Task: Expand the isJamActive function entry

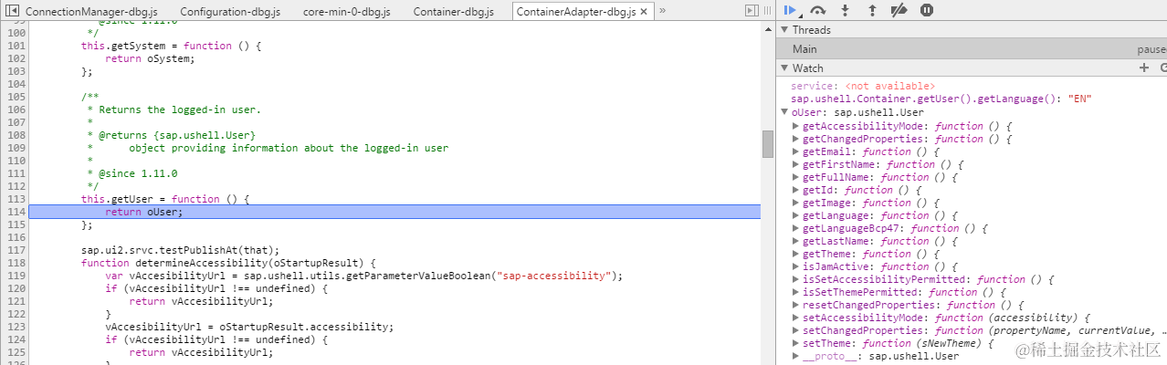Action: click(x=796, y=266)
